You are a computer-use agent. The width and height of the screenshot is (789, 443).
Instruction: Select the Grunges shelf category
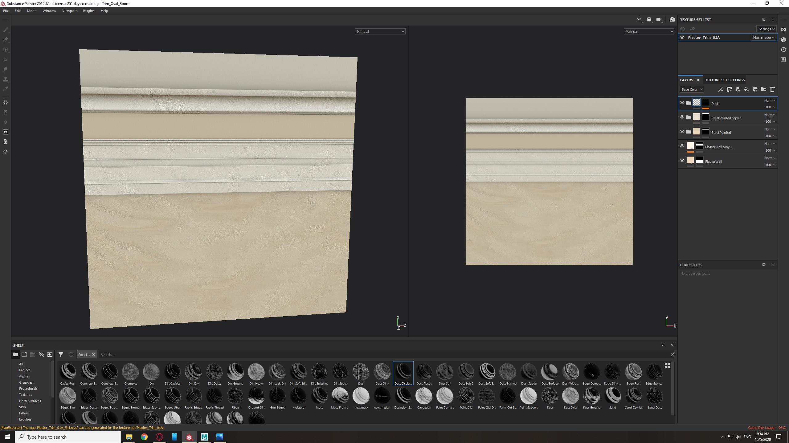coord(26,382)
